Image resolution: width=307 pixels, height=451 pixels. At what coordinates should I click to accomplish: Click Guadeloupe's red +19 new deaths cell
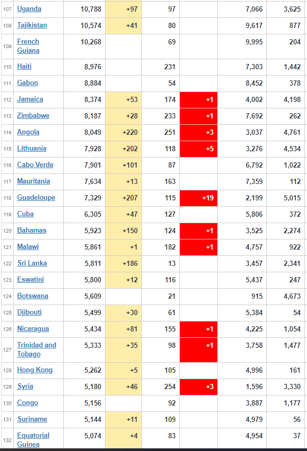click(x=198, y=198)
